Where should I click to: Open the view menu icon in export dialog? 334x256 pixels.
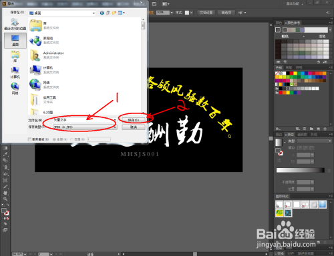coord(122,13)
